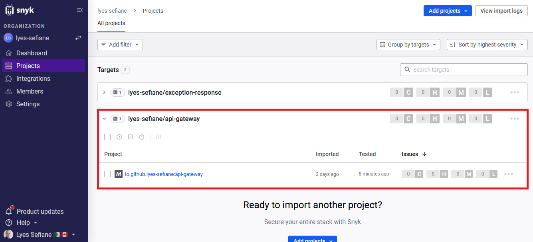This screenshot has height=242, width=533.
Task: Click critical count badge of exception-response
Action: [x=402, y=92]
